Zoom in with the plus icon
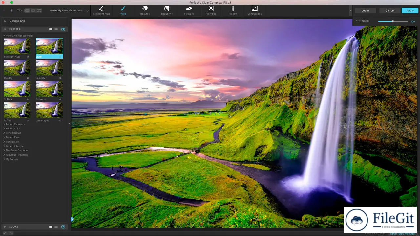Viewport: 420px width, 236px height. click(x=11, y=10)
